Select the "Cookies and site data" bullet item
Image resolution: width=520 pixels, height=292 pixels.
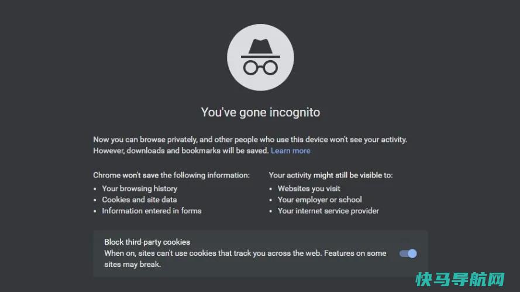139,200
